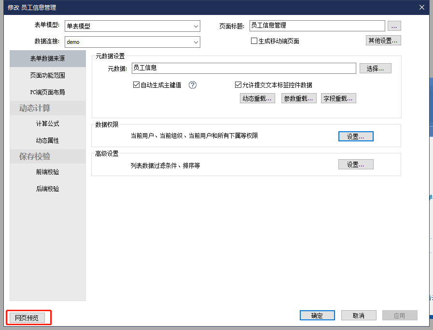Open the 动态属性 section
Image resolution: width=433 pixels, height=330 pixels.
tap(47, 140)
